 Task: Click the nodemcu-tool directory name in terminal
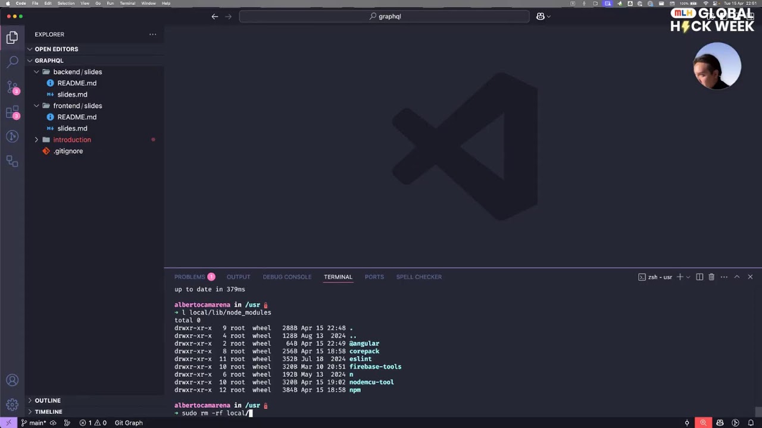371,382
